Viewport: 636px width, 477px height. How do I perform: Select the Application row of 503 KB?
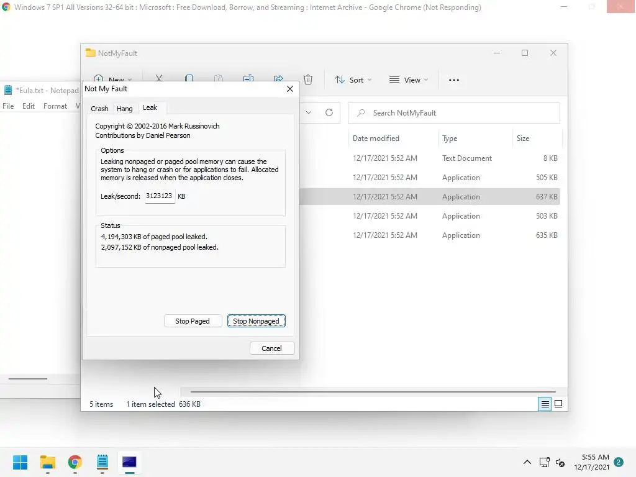(430, 216)
